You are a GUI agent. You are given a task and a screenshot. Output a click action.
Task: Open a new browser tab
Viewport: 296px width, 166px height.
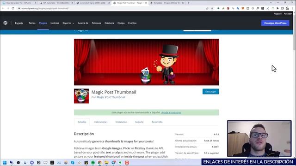click(x=189, y=3)
